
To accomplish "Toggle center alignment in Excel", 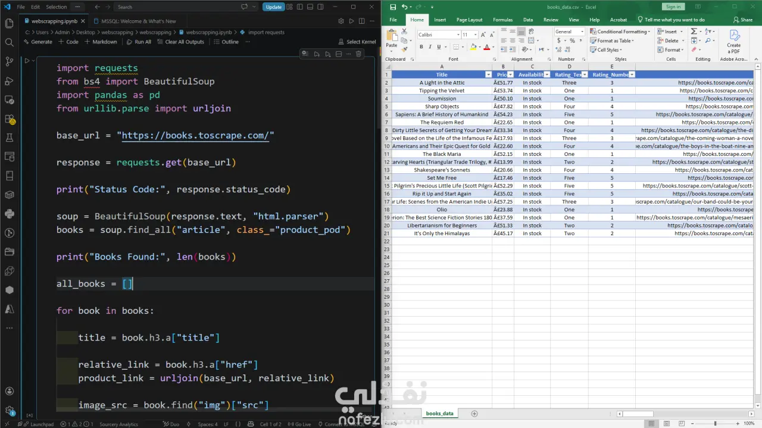I will pos(512,41).
